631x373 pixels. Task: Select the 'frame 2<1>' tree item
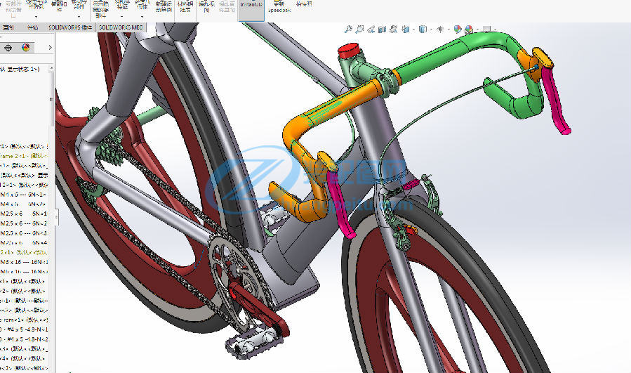click(23, 155)
